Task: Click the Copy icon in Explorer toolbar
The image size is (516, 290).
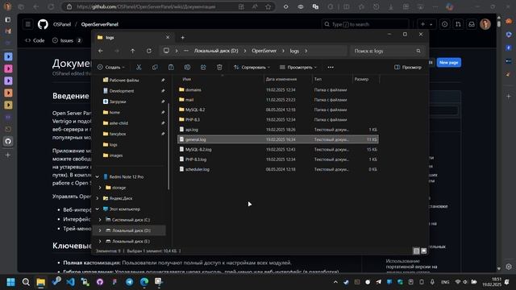Action: tap(155, 68)
